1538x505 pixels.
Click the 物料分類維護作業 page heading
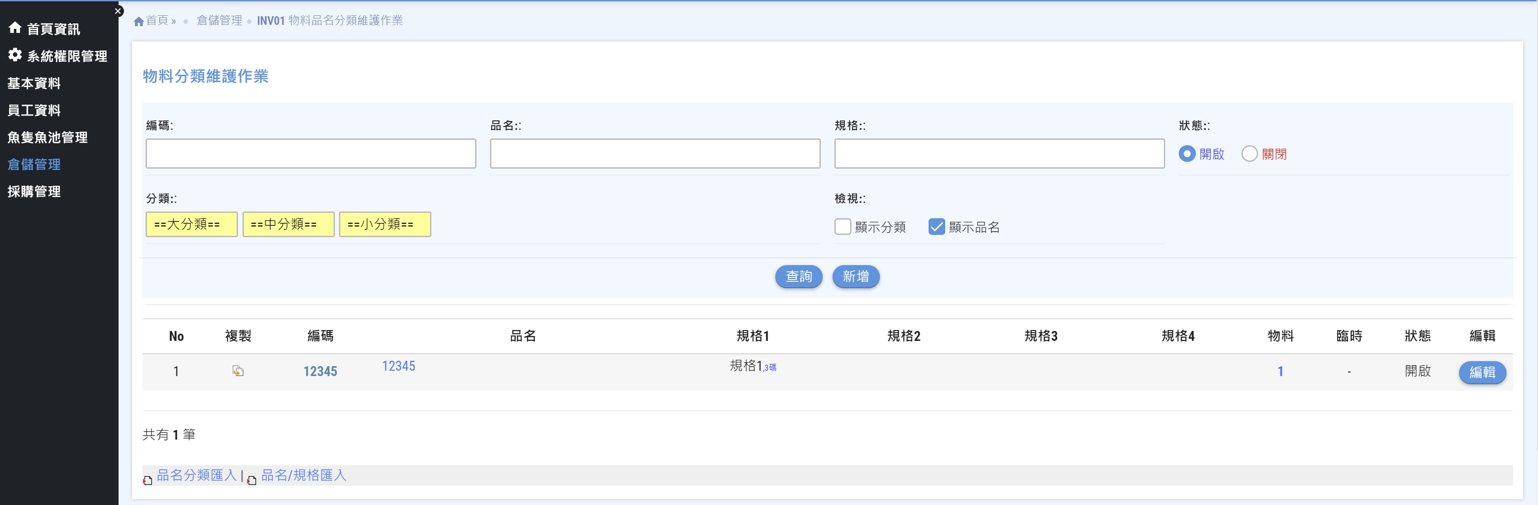[x=206, y=76]
